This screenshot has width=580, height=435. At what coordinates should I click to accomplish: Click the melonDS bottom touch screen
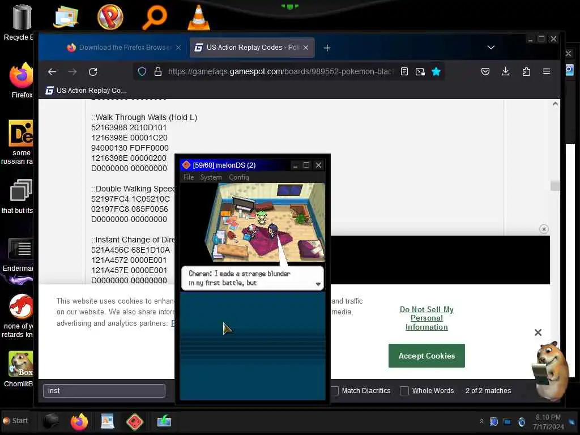coord(253,346)
